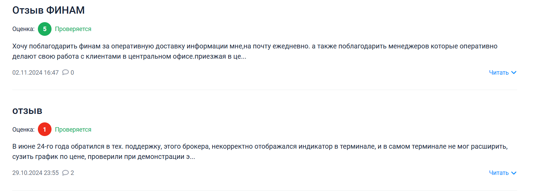
Task: Click the "Проверяется" status beside the 5 rating
Action: click(x=73, y=29)
